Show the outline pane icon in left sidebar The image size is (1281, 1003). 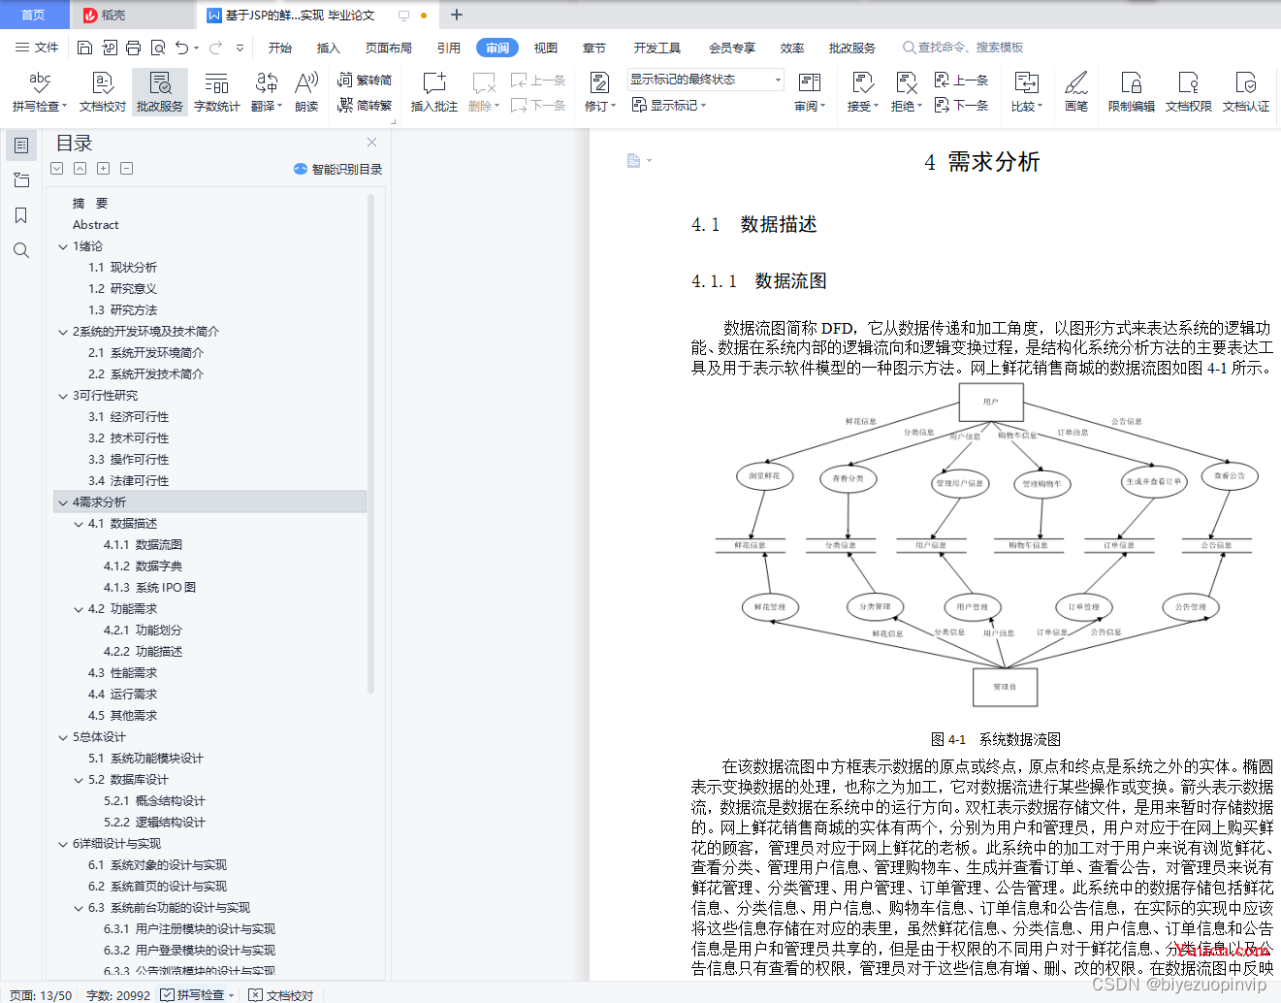pos(21,146)
